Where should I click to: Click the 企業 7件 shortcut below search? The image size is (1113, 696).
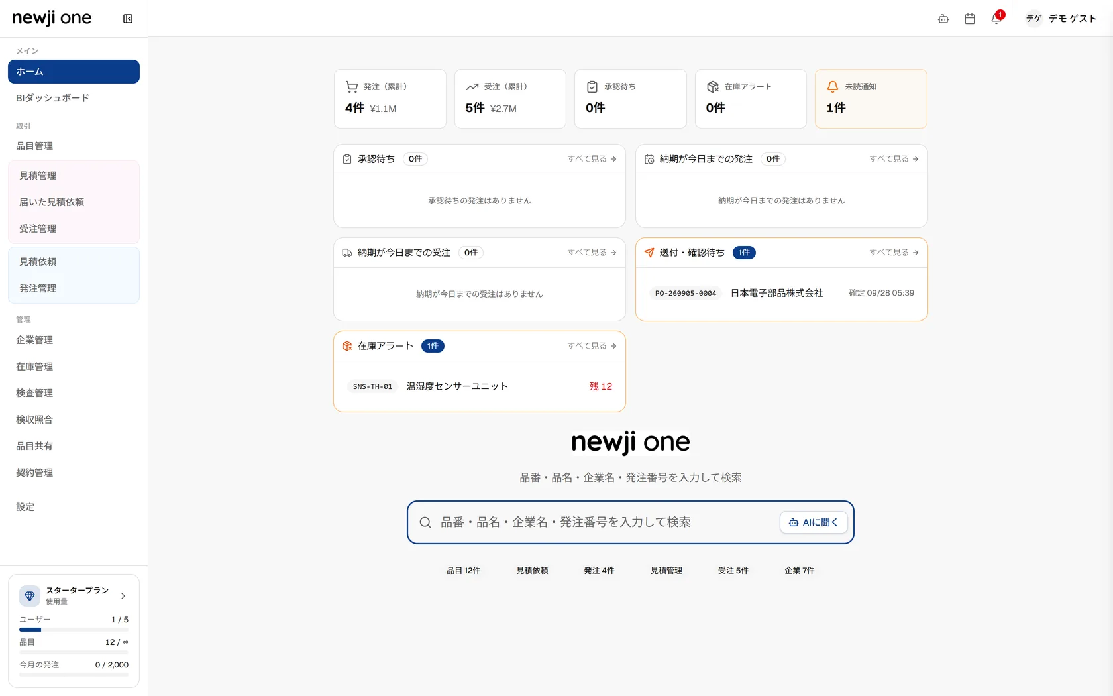pyautogui.click(x=800, y=571)
